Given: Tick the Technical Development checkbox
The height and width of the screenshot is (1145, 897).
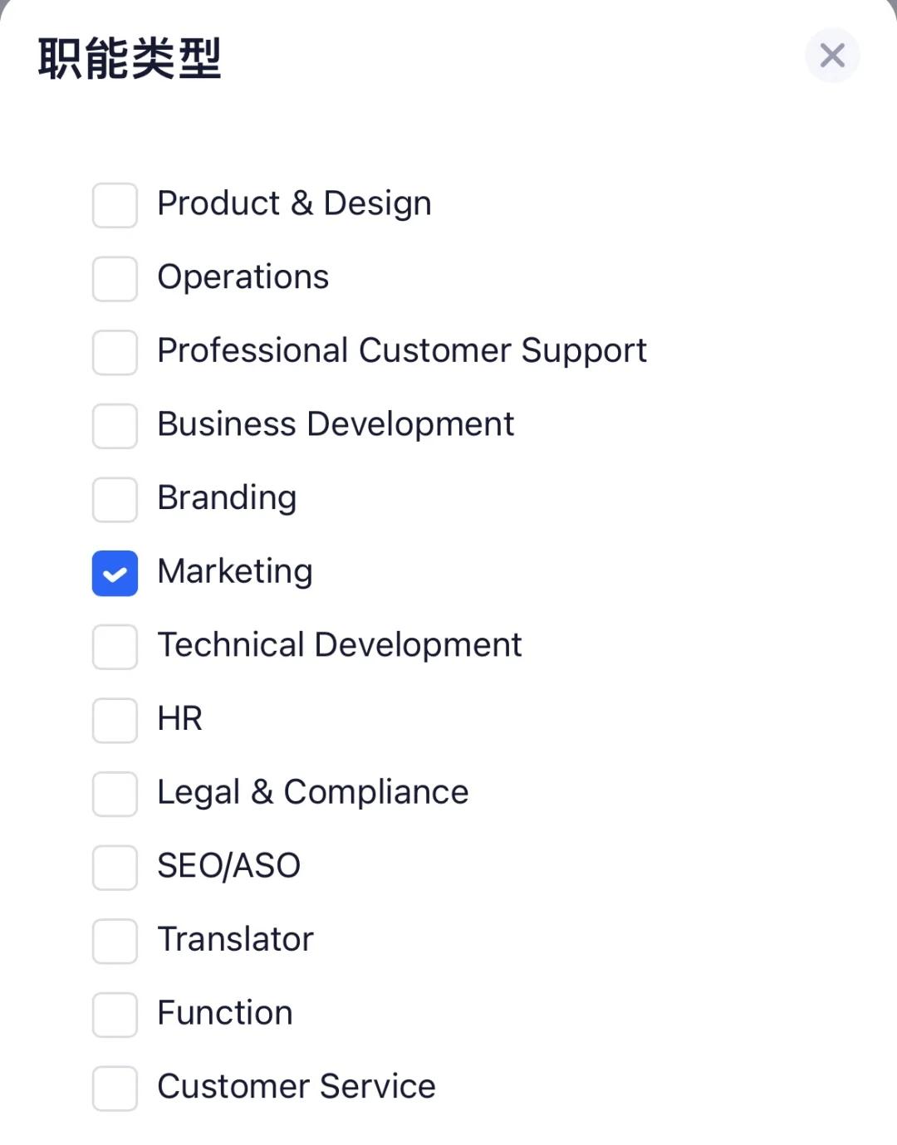Looking at the screenshot, I should [x=115, y=647].
